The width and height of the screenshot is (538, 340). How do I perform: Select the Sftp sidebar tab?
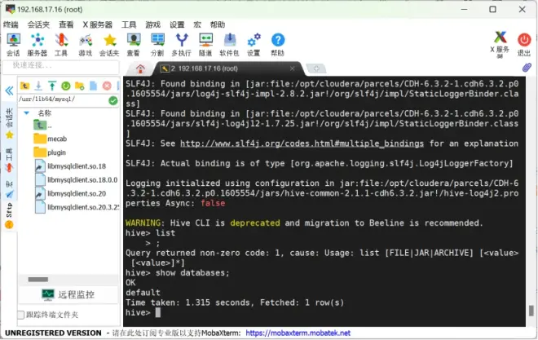point(9,216)
